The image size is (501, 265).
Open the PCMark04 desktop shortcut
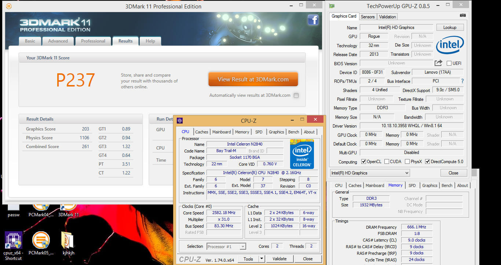pyautogui.click(x=41, y=210)
